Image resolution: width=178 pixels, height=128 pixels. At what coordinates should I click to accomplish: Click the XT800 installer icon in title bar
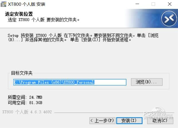[3, 4]
